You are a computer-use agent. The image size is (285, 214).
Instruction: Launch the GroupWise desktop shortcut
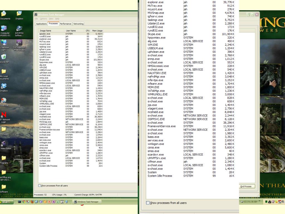[x=4, y=102]
